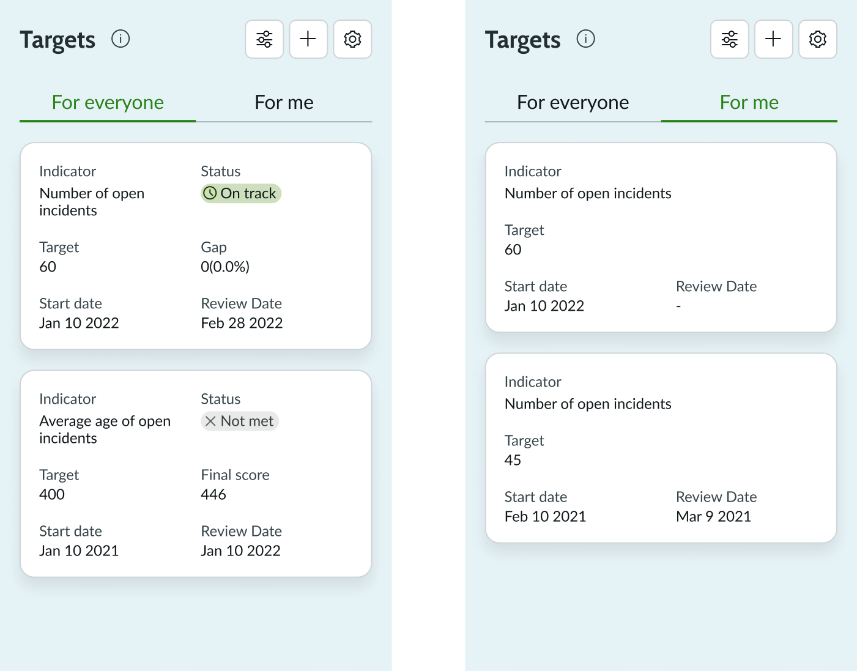Viewport: 857px width, 671px height.
Task: Click the info icon beside Targets on right panel
Action: coord(585,39)
